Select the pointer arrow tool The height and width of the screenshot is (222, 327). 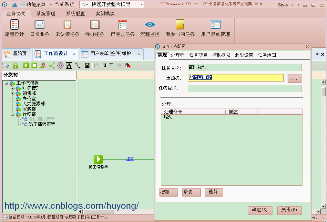(7, 66)
